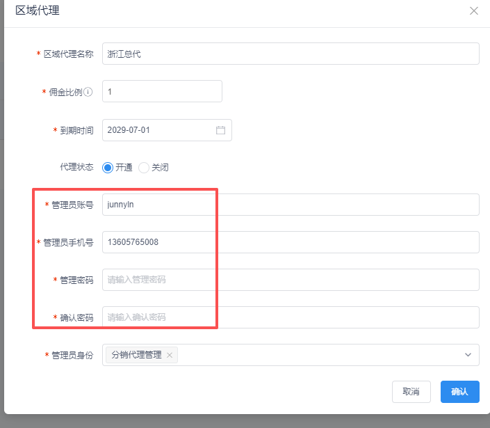
Task: Select the 开通 radio button
Action: pos(108,168)
